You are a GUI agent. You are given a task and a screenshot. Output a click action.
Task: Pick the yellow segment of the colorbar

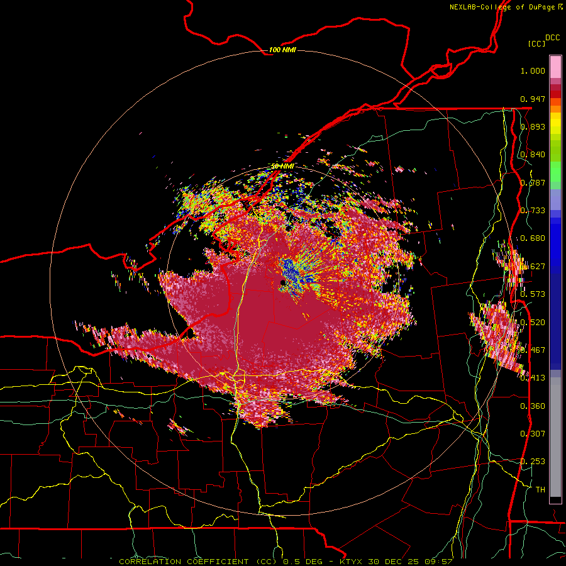[x=555, y=123]
